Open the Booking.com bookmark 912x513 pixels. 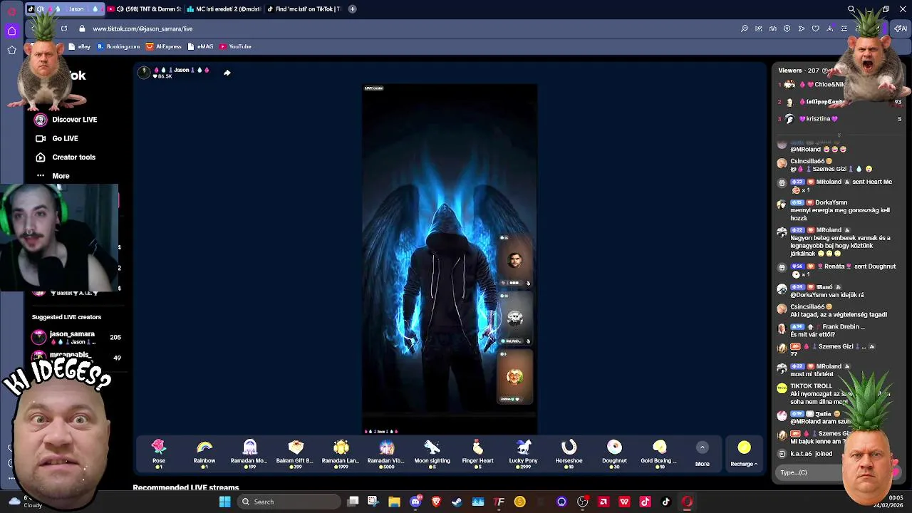pyautogui.click(x=119, y=46)
